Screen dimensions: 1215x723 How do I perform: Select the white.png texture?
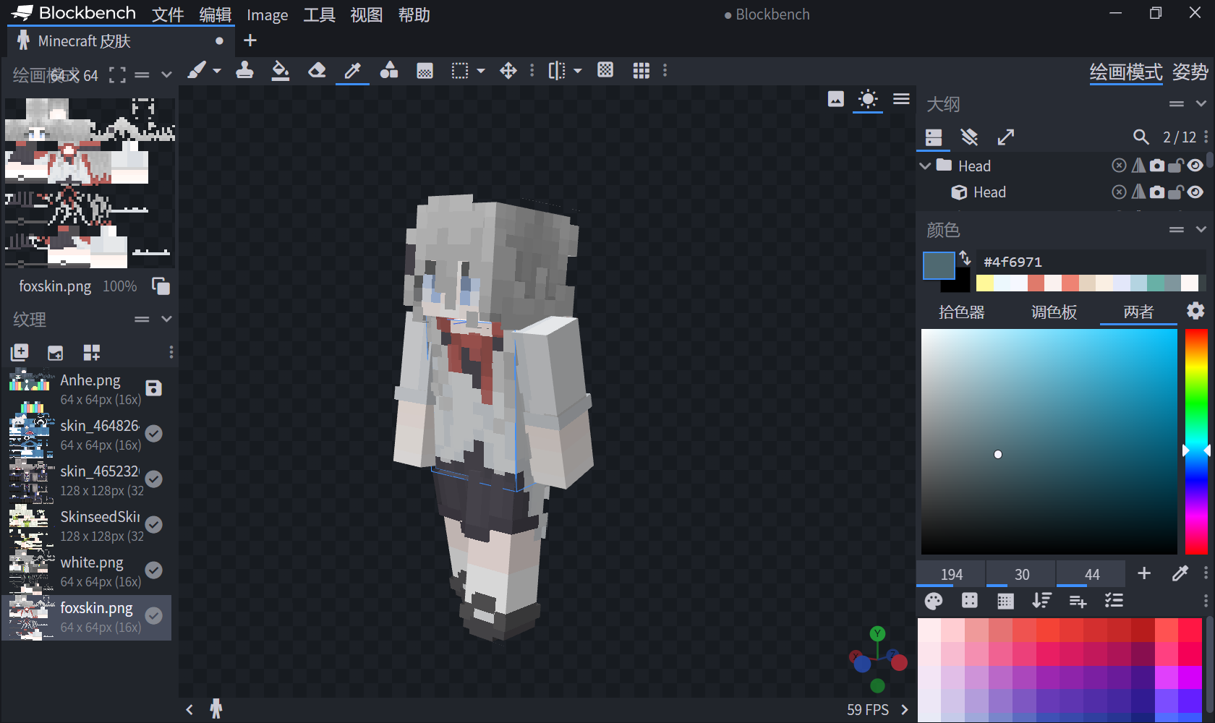pyautogui.click(x=87, y=571)
